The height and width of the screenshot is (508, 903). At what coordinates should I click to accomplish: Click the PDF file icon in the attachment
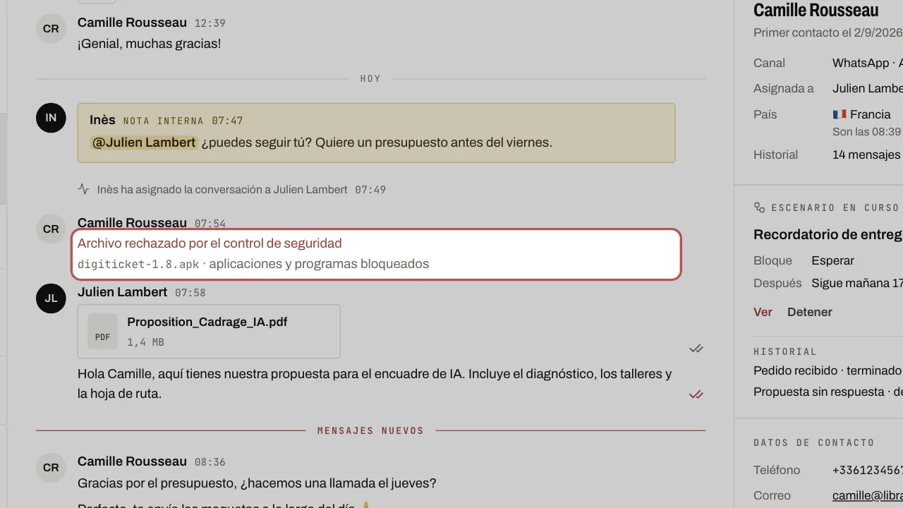click(x=103, y=332)
